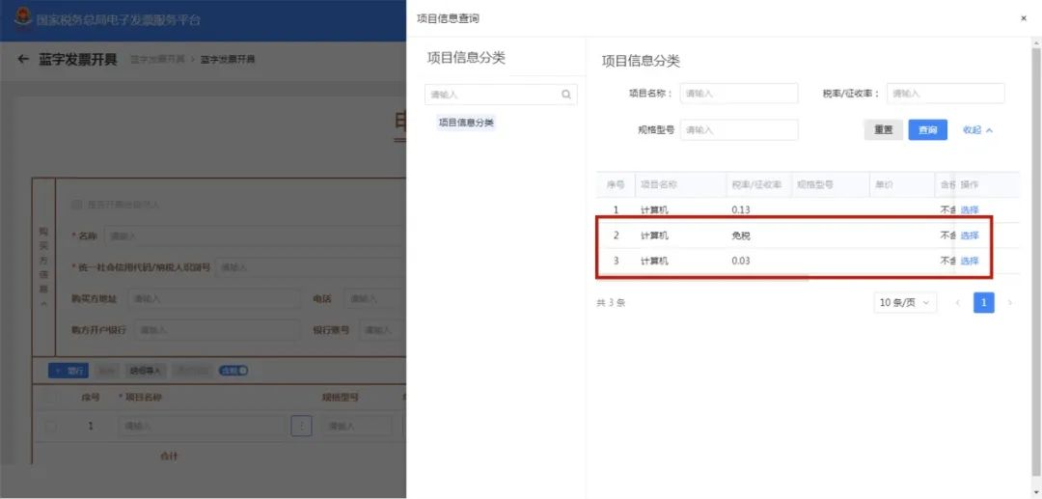This screenshot has height=499, width=1042.
Task: Click the 删除 button beside 增行
Action: pyautogui.click(x=106, y=371)
